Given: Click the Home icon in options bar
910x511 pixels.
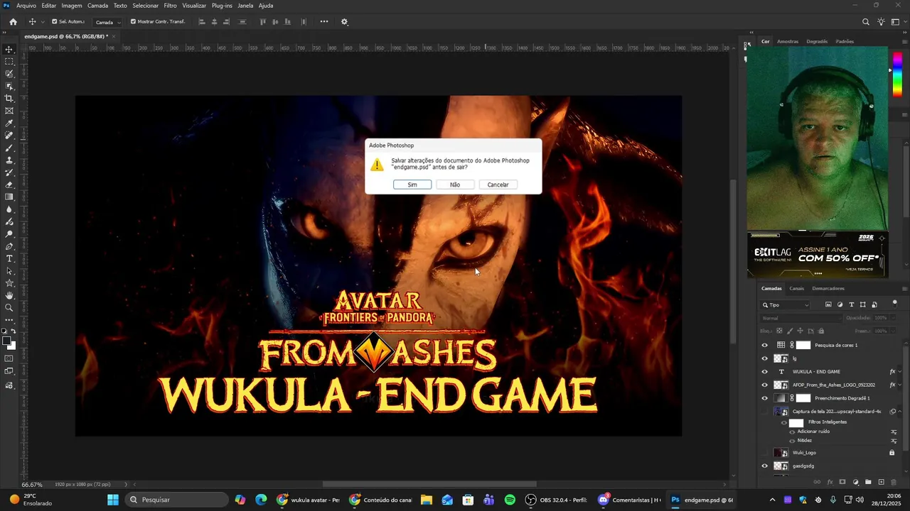Looking at the screenshot, I should tap(13, 21).
